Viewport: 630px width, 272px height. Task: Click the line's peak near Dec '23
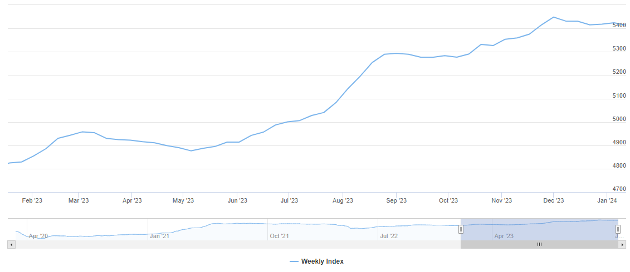(554, 17)
